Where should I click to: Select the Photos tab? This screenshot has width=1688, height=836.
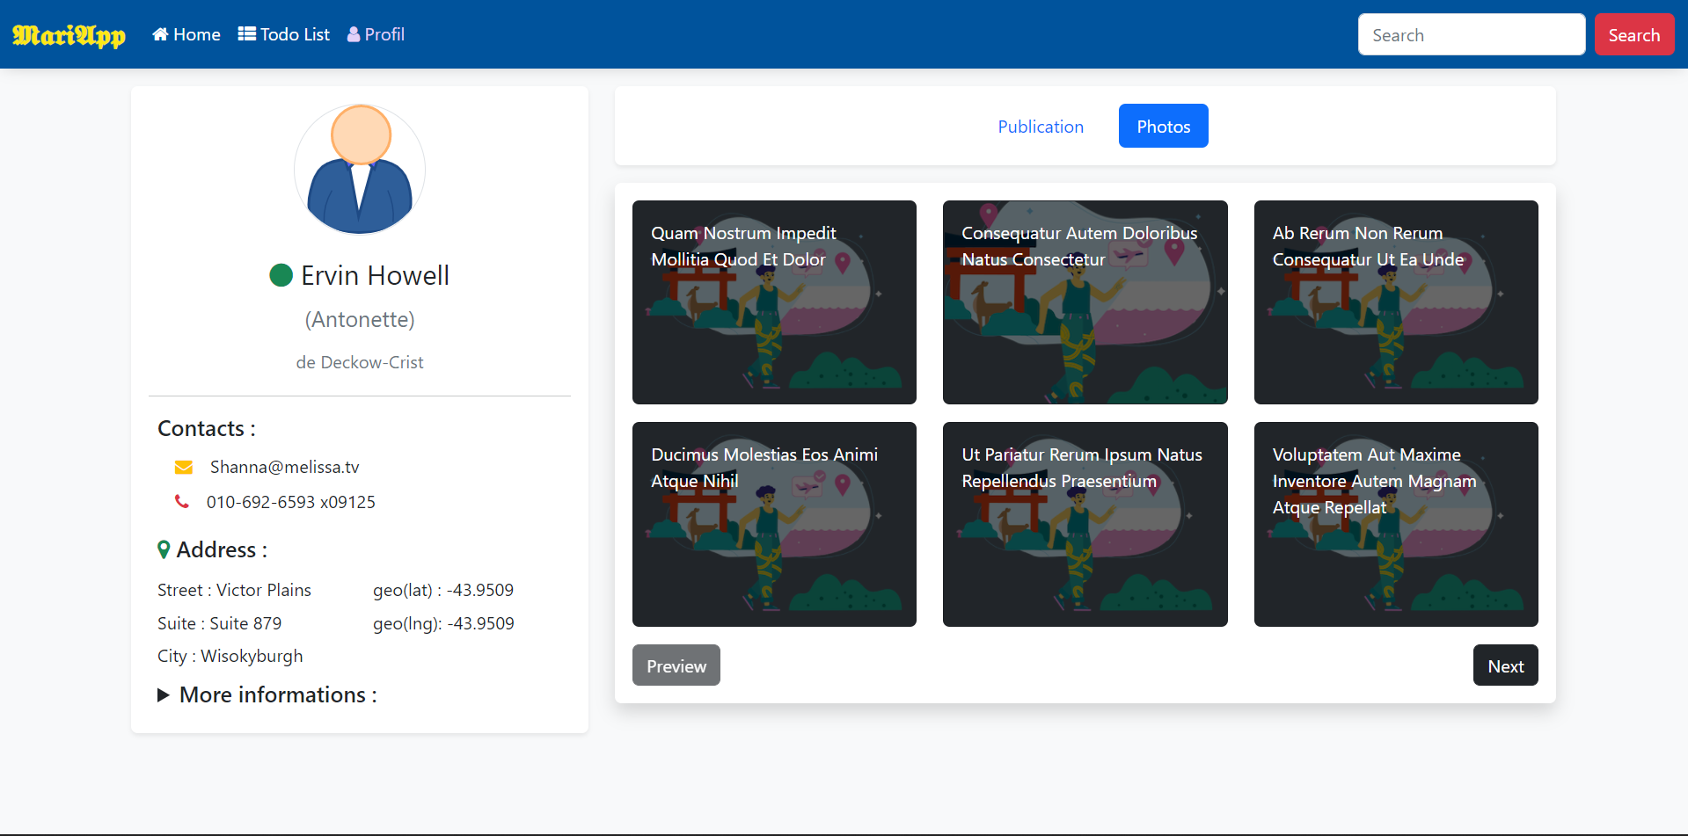click(1163, 126)
